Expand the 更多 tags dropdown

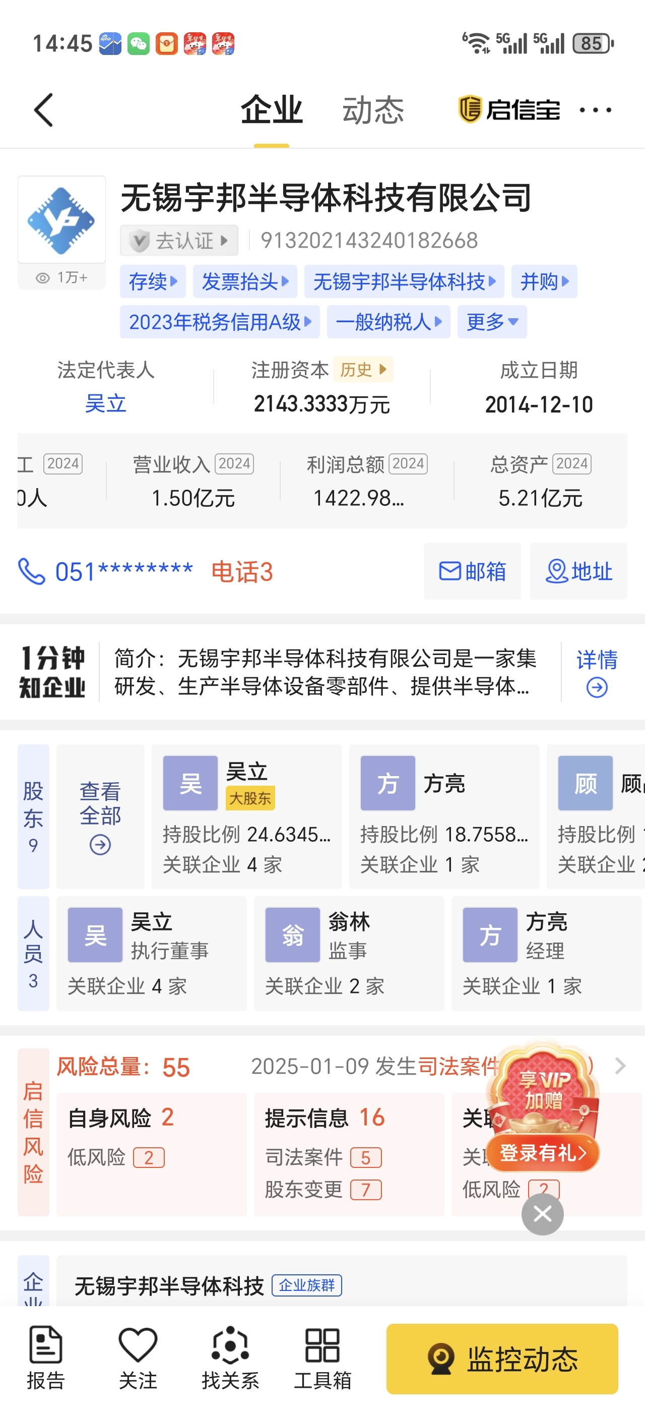coord(492,322)
